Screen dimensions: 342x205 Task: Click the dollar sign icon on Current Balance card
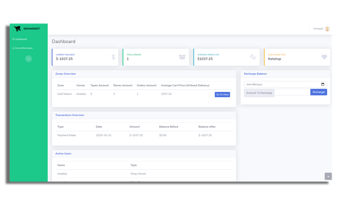(x=113, y=57)
